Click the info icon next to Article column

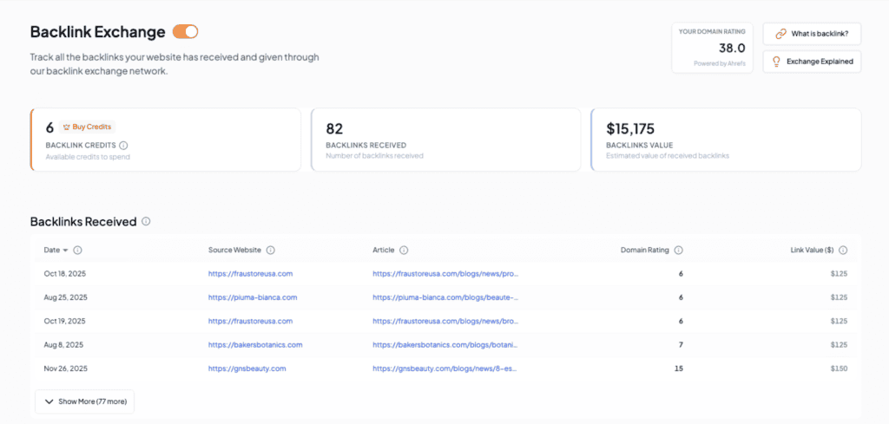tap(403, 250)
